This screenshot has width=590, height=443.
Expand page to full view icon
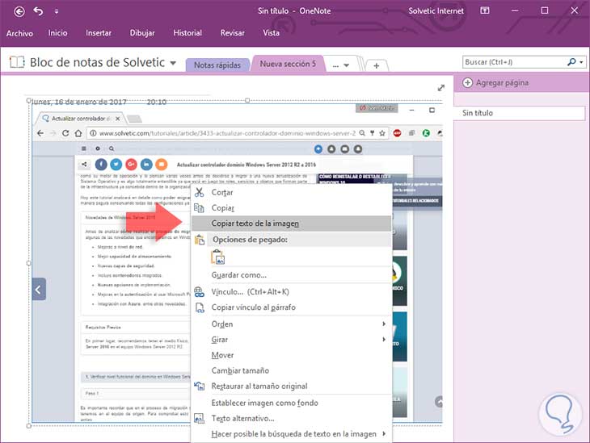click(441, 88)
